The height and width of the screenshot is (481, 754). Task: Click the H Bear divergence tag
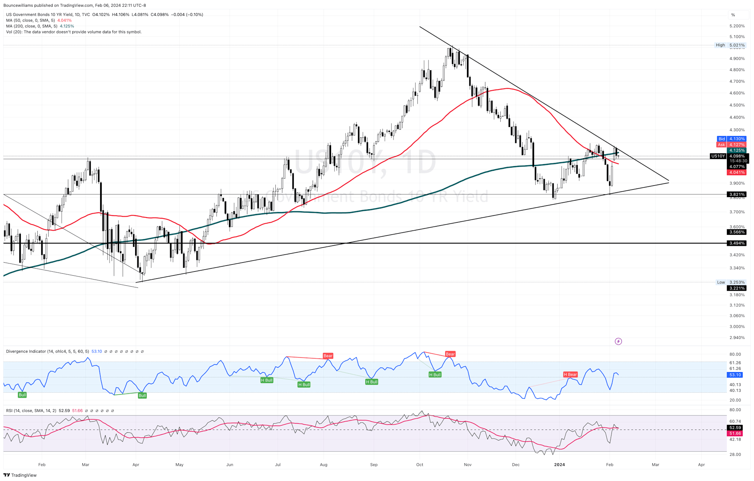pos(570,375)
